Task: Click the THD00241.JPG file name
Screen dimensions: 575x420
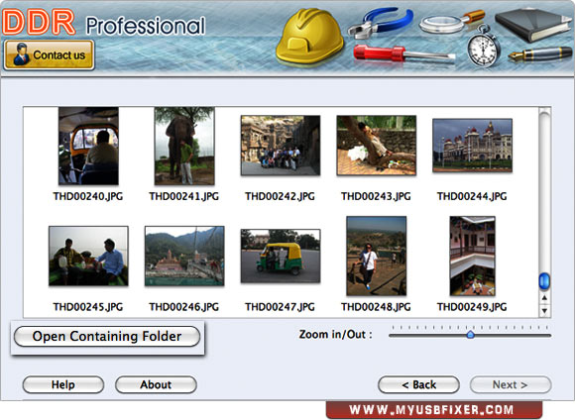Action: 184,196
